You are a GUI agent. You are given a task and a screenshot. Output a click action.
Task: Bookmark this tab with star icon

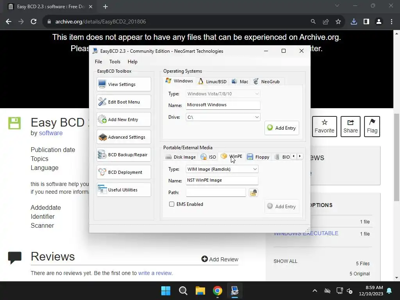click(x=338, y=22)
